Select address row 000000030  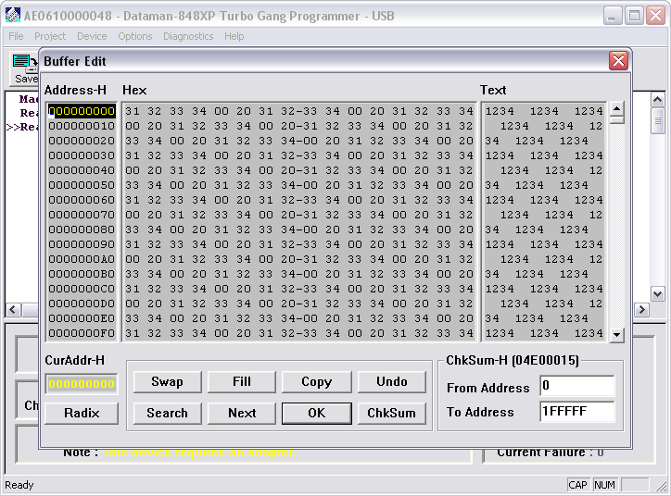pyautogui.click(x=82, y=155)
